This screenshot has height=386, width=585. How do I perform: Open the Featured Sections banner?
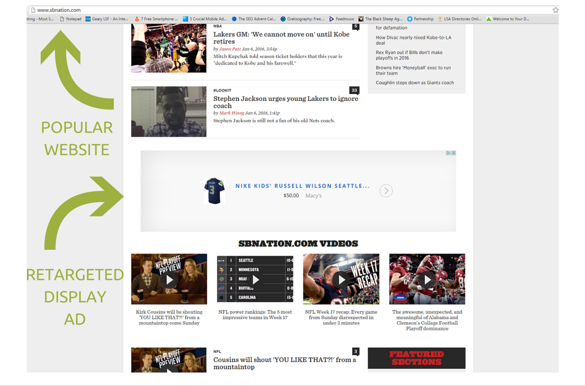pyautogui.click(x=416, y=358)
